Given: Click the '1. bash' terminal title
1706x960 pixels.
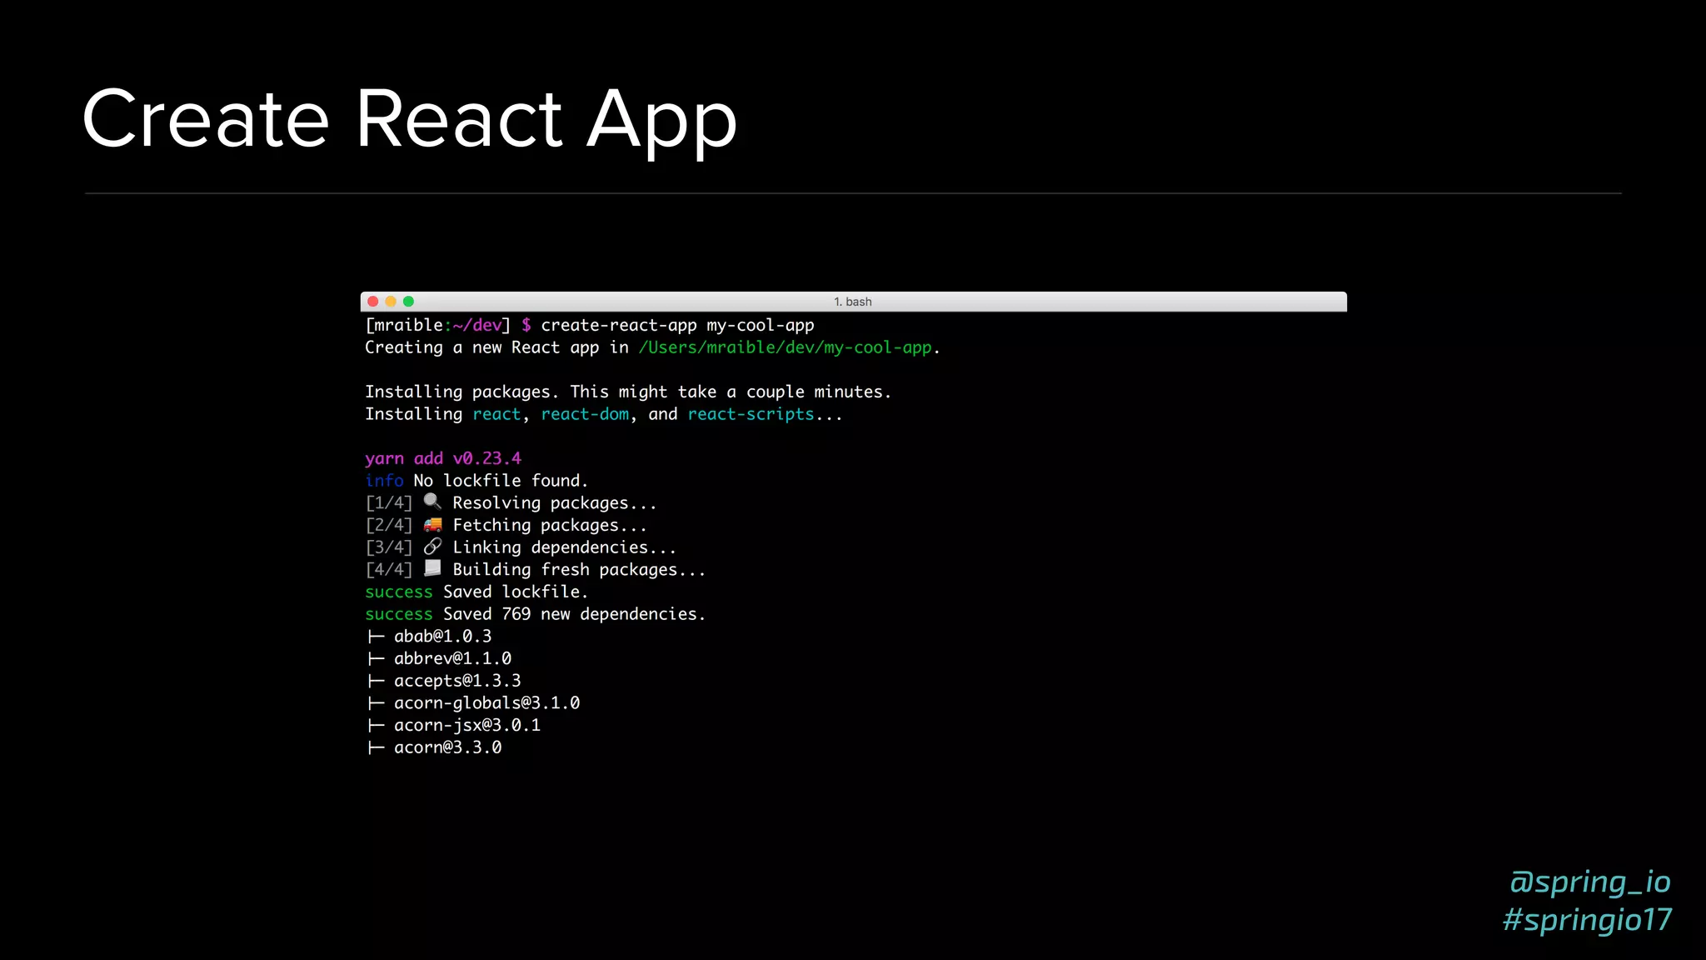Looking at the screenshot, I should point(853,302).
